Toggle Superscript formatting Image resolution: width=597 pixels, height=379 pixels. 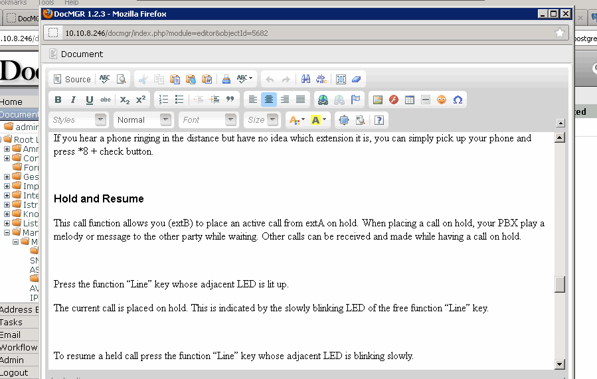[x=141, y=100]
